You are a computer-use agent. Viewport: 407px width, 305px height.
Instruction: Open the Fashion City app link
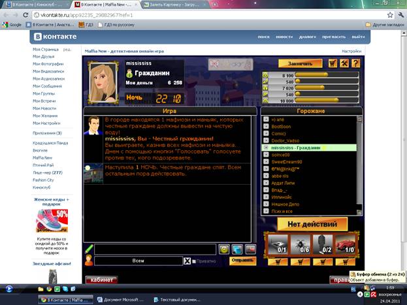pos(43,180)
